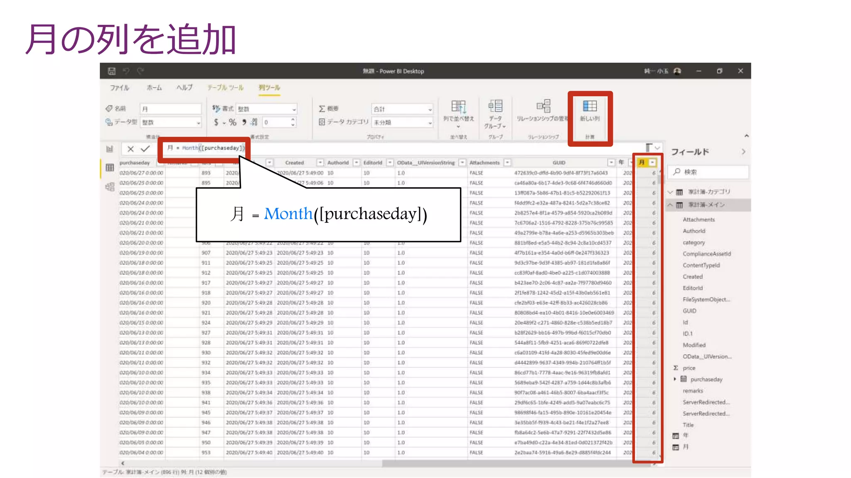851x478 pixels.
Task: Switch to Model view sidebar icon
Action: tap(110, 187)
